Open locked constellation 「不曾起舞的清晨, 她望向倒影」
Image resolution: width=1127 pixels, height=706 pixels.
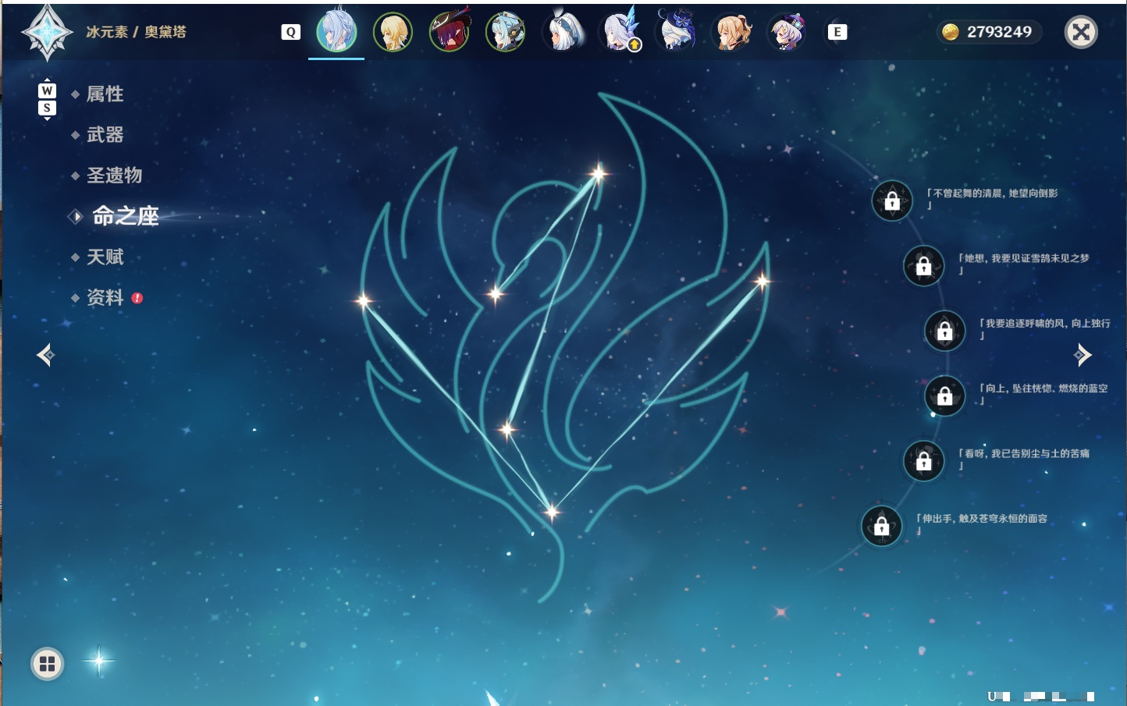coord(892,201)
